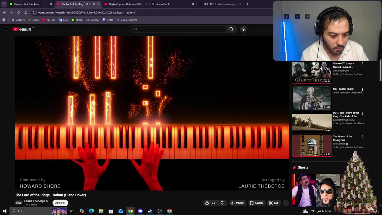
Task: Click the Klip button
Action: click(274, 203)
